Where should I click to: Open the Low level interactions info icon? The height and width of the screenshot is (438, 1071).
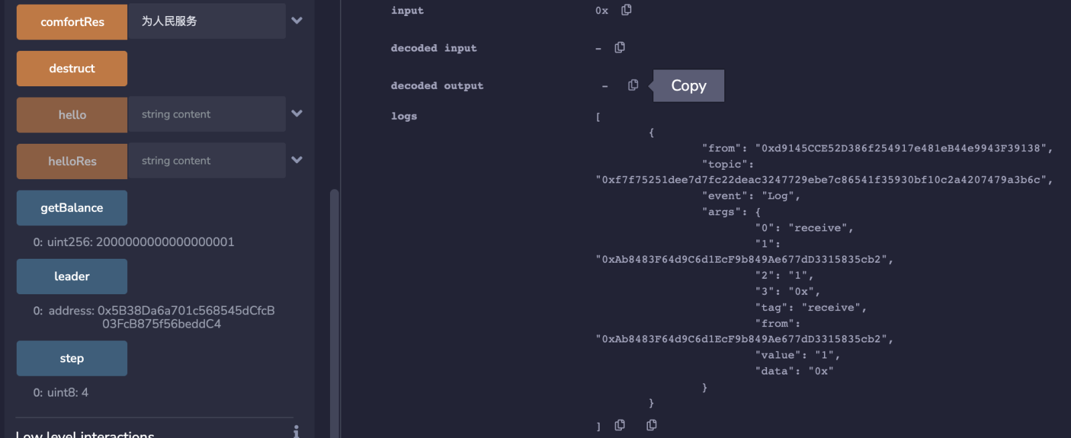(296, 431)
